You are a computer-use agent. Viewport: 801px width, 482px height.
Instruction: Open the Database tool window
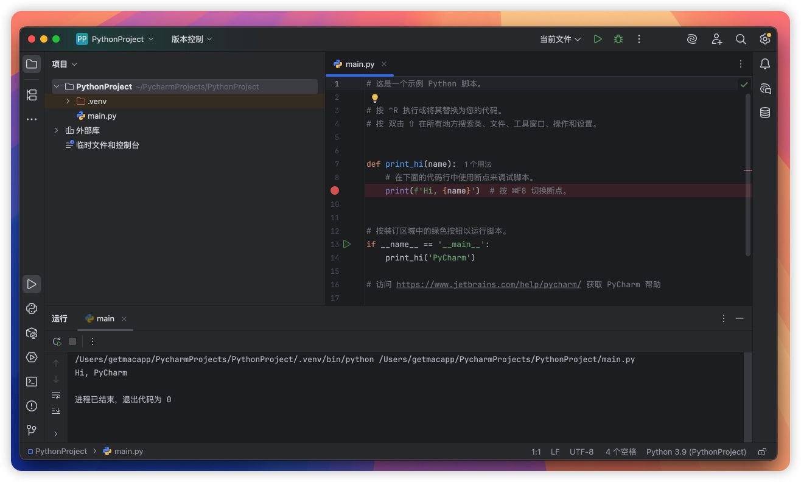click(x=765, y=113)
